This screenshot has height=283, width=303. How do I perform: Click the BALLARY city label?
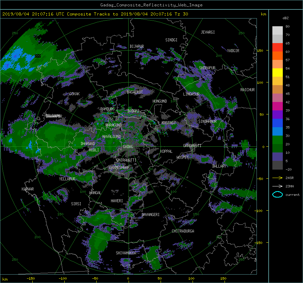[x=219, y=166]
